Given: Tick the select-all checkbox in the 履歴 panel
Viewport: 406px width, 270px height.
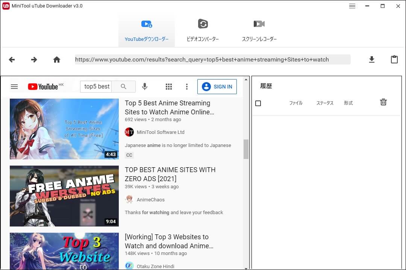Looking at the screenshot, I should [258, 103].
